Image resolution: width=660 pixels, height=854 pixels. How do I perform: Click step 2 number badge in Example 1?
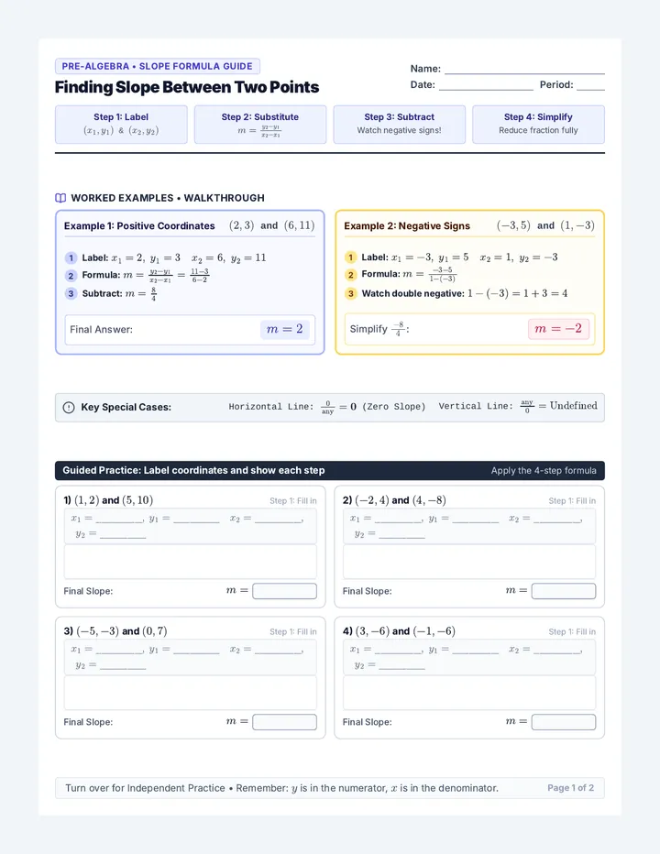click(x=71, y=276)
